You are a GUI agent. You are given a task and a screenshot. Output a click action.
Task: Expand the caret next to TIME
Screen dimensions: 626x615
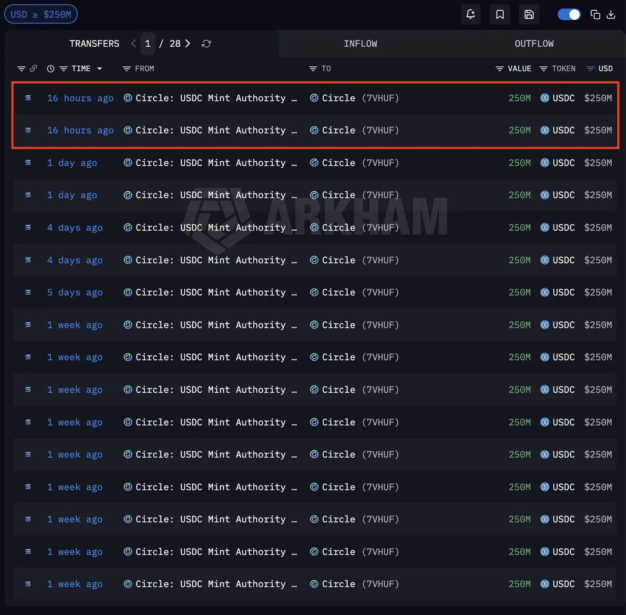point(100,69)
